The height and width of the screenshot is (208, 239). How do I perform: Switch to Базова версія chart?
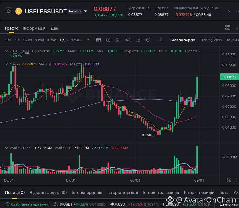pos(183,40)
